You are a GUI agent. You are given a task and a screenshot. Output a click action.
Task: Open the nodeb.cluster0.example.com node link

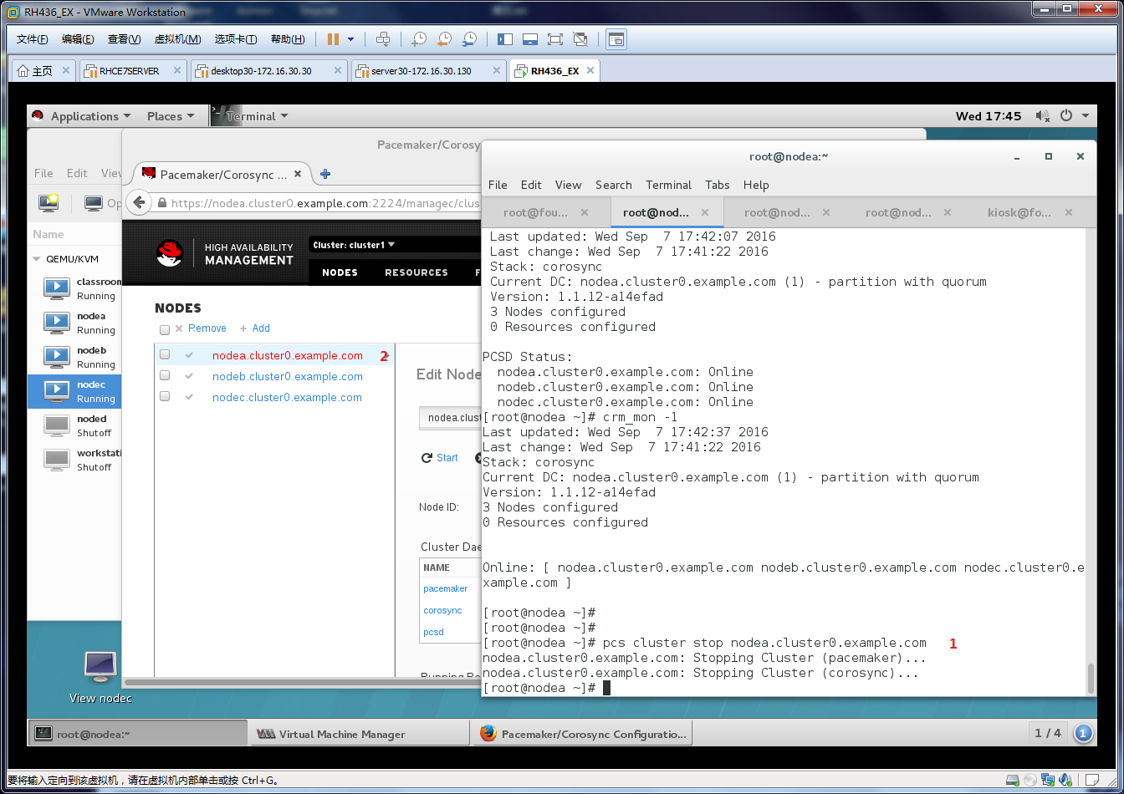click(x=288, y=376)
